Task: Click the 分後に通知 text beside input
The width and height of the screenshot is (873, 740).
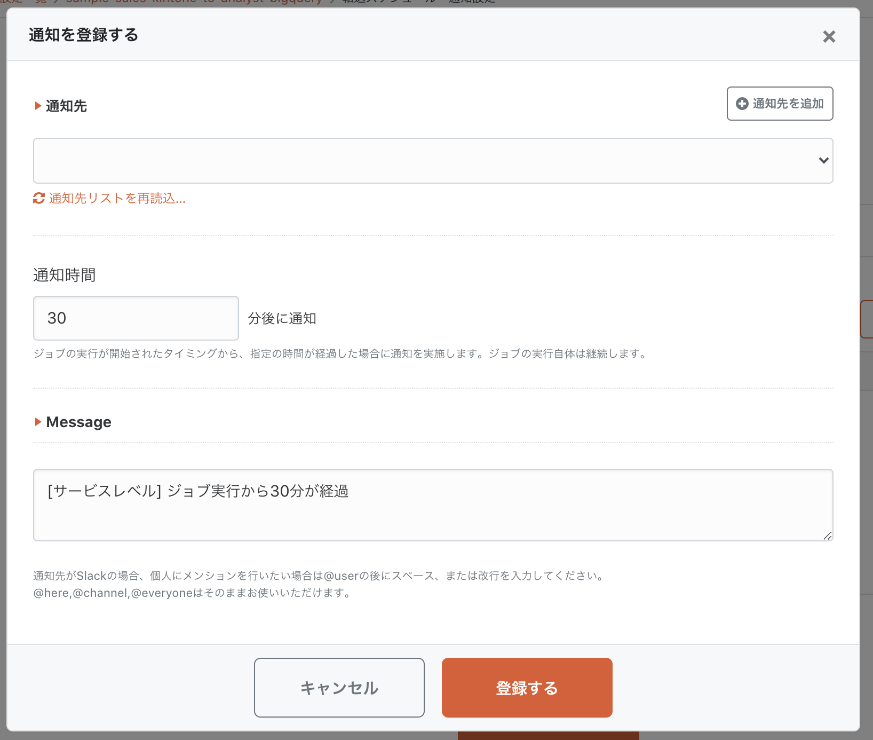Action: (x=282, y=318)
